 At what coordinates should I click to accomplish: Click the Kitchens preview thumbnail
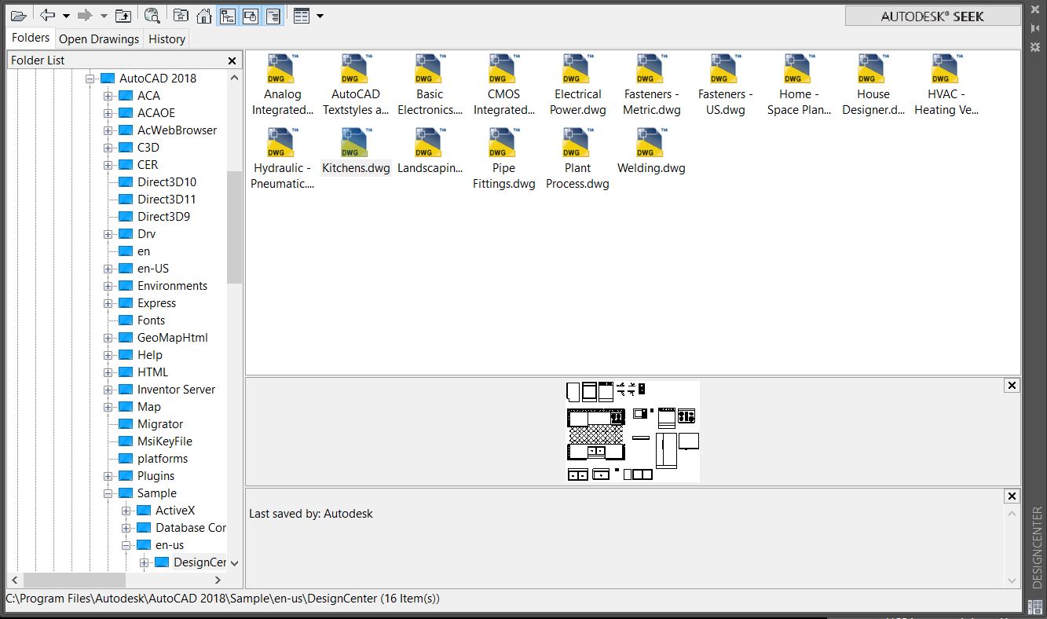[632, 431]
